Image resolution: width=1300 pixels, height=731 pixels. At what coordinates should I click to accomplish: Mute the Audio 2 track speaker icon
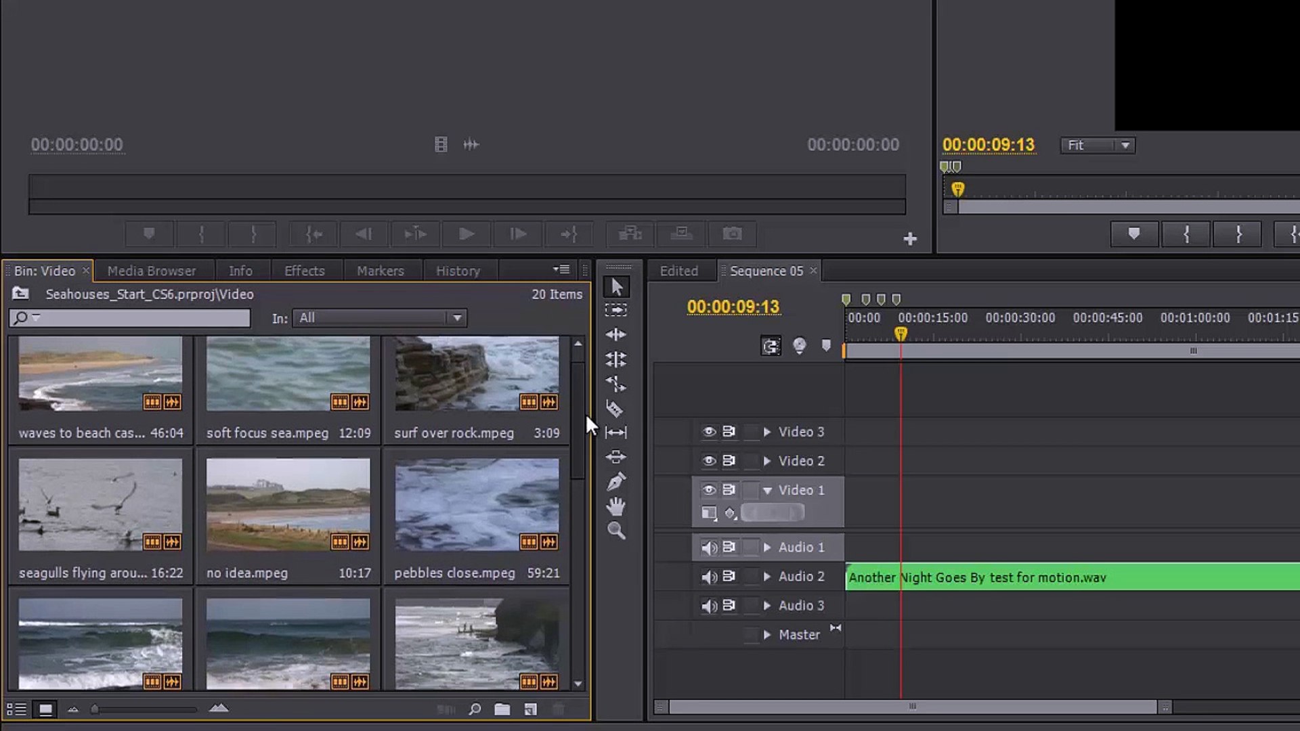click(x=709, y=576)
